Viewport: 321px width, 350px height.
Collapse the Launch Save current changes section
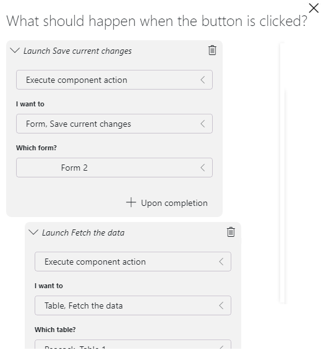click(x=15, y=51)
